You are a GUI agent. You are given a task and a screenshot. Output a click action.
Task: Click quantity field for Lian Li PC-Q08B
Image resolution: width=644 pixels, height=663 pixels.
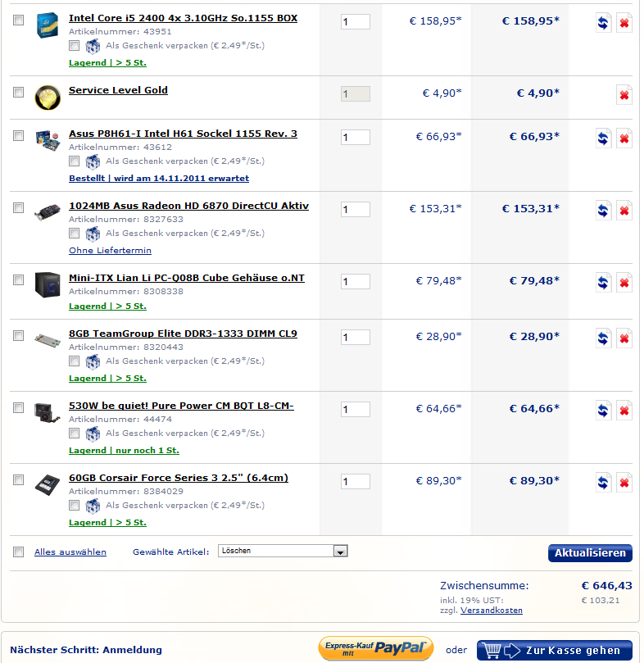[356, 282]
